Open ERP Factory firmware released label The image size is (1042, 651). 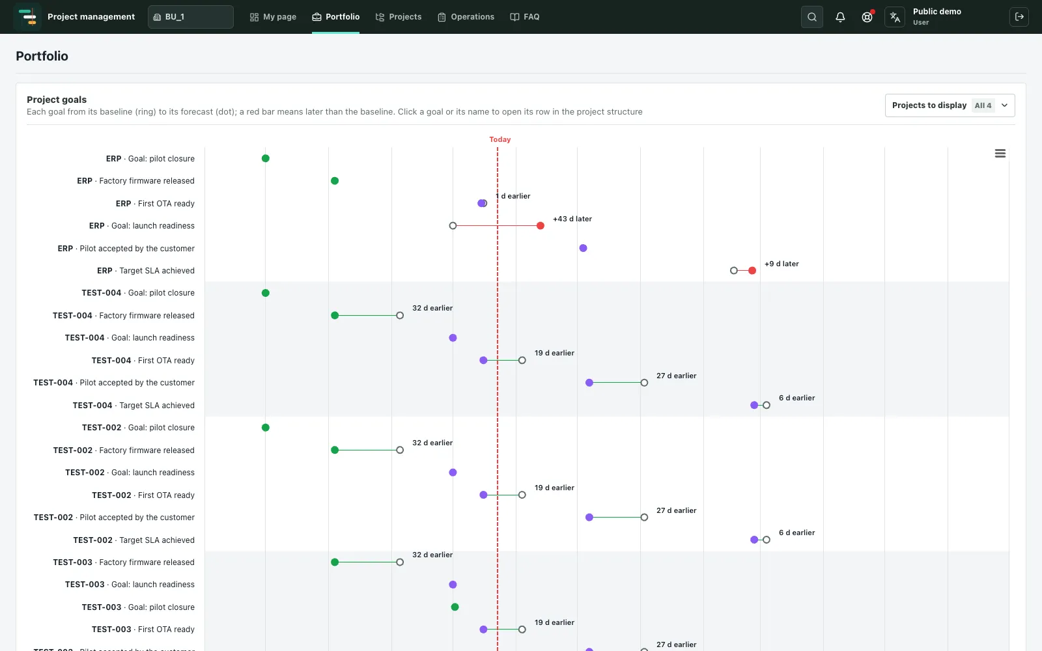click(x=135, y=181)
